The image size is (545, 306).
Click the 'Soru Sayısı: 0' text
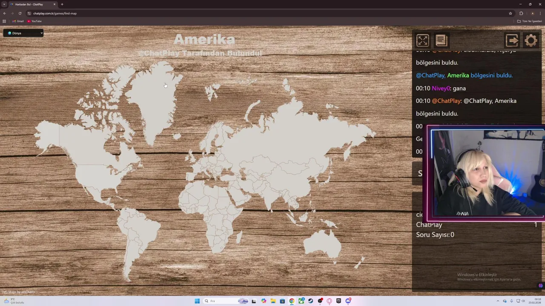pyautogui.click(x=435, y=235)
